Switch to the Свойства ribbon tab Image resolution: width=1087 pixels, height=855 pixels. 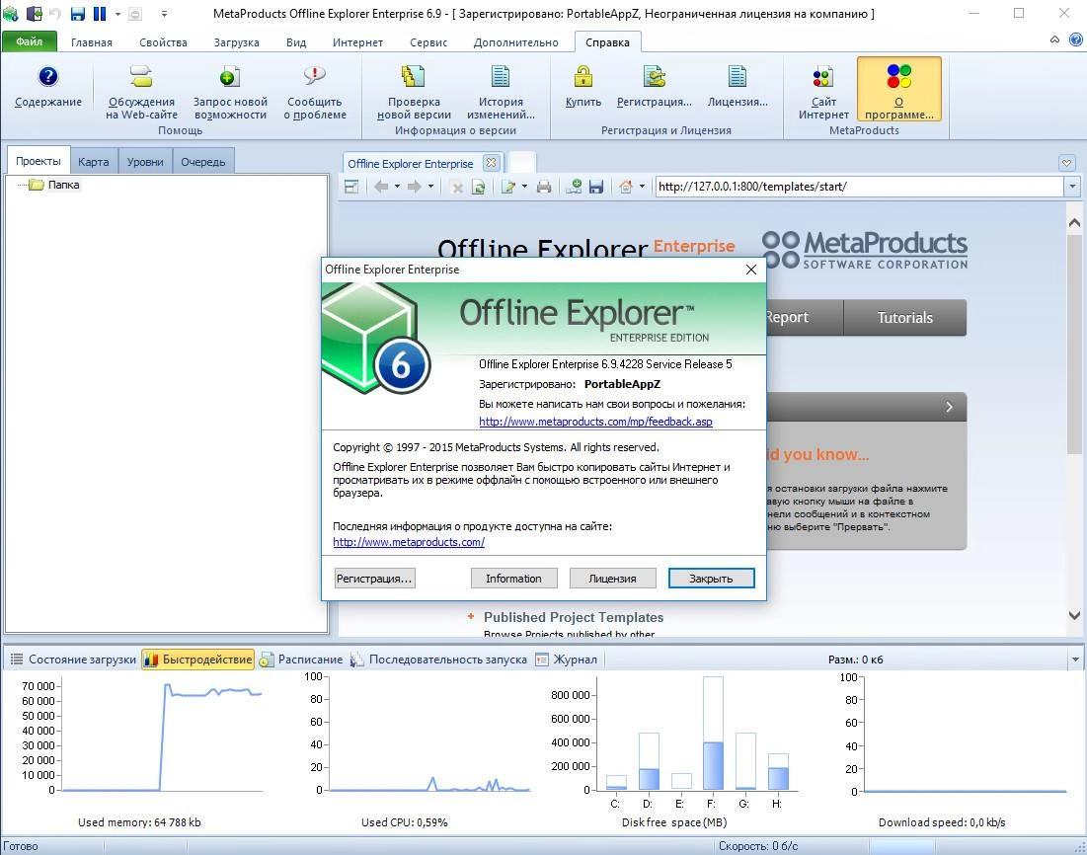click(x=163, y=42)
